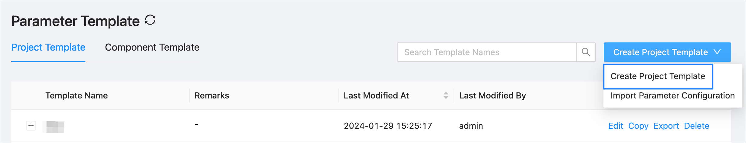The height and width of the screenshot is (143, 746).
Task: Click the Template Name column header
Action: click(x=77, y=96)
